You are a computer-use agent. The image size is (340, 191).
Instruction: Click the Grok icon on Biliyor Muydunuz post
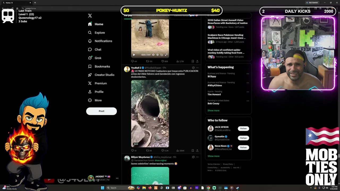coord(193,157)
